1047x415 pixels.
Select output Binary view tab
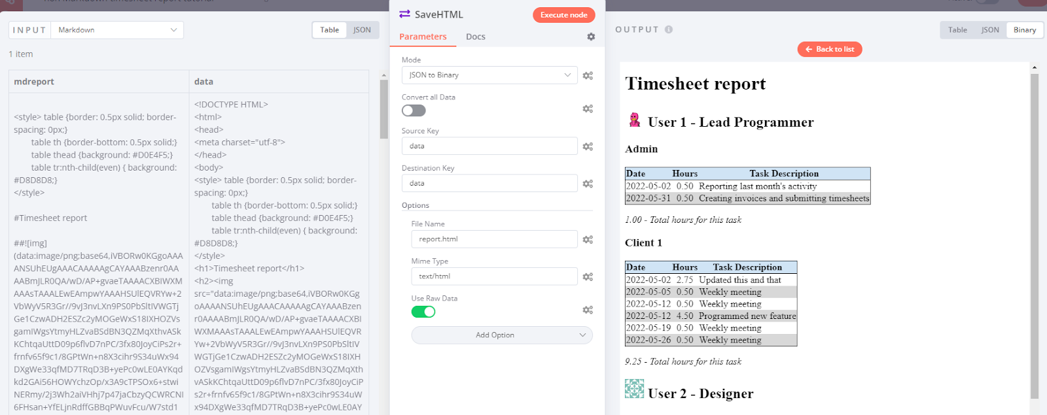(x=1025, y=30)
